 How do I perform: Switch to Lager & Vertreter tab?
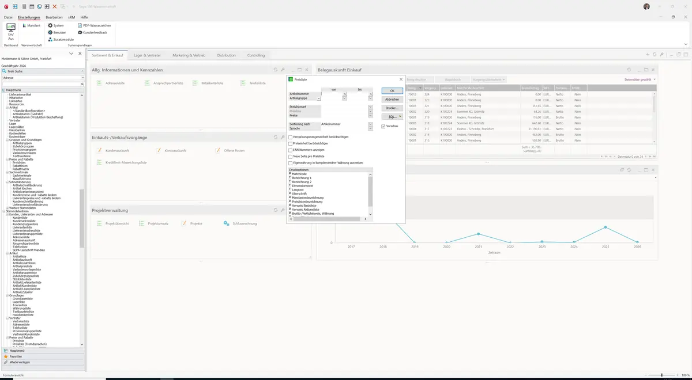147,55
